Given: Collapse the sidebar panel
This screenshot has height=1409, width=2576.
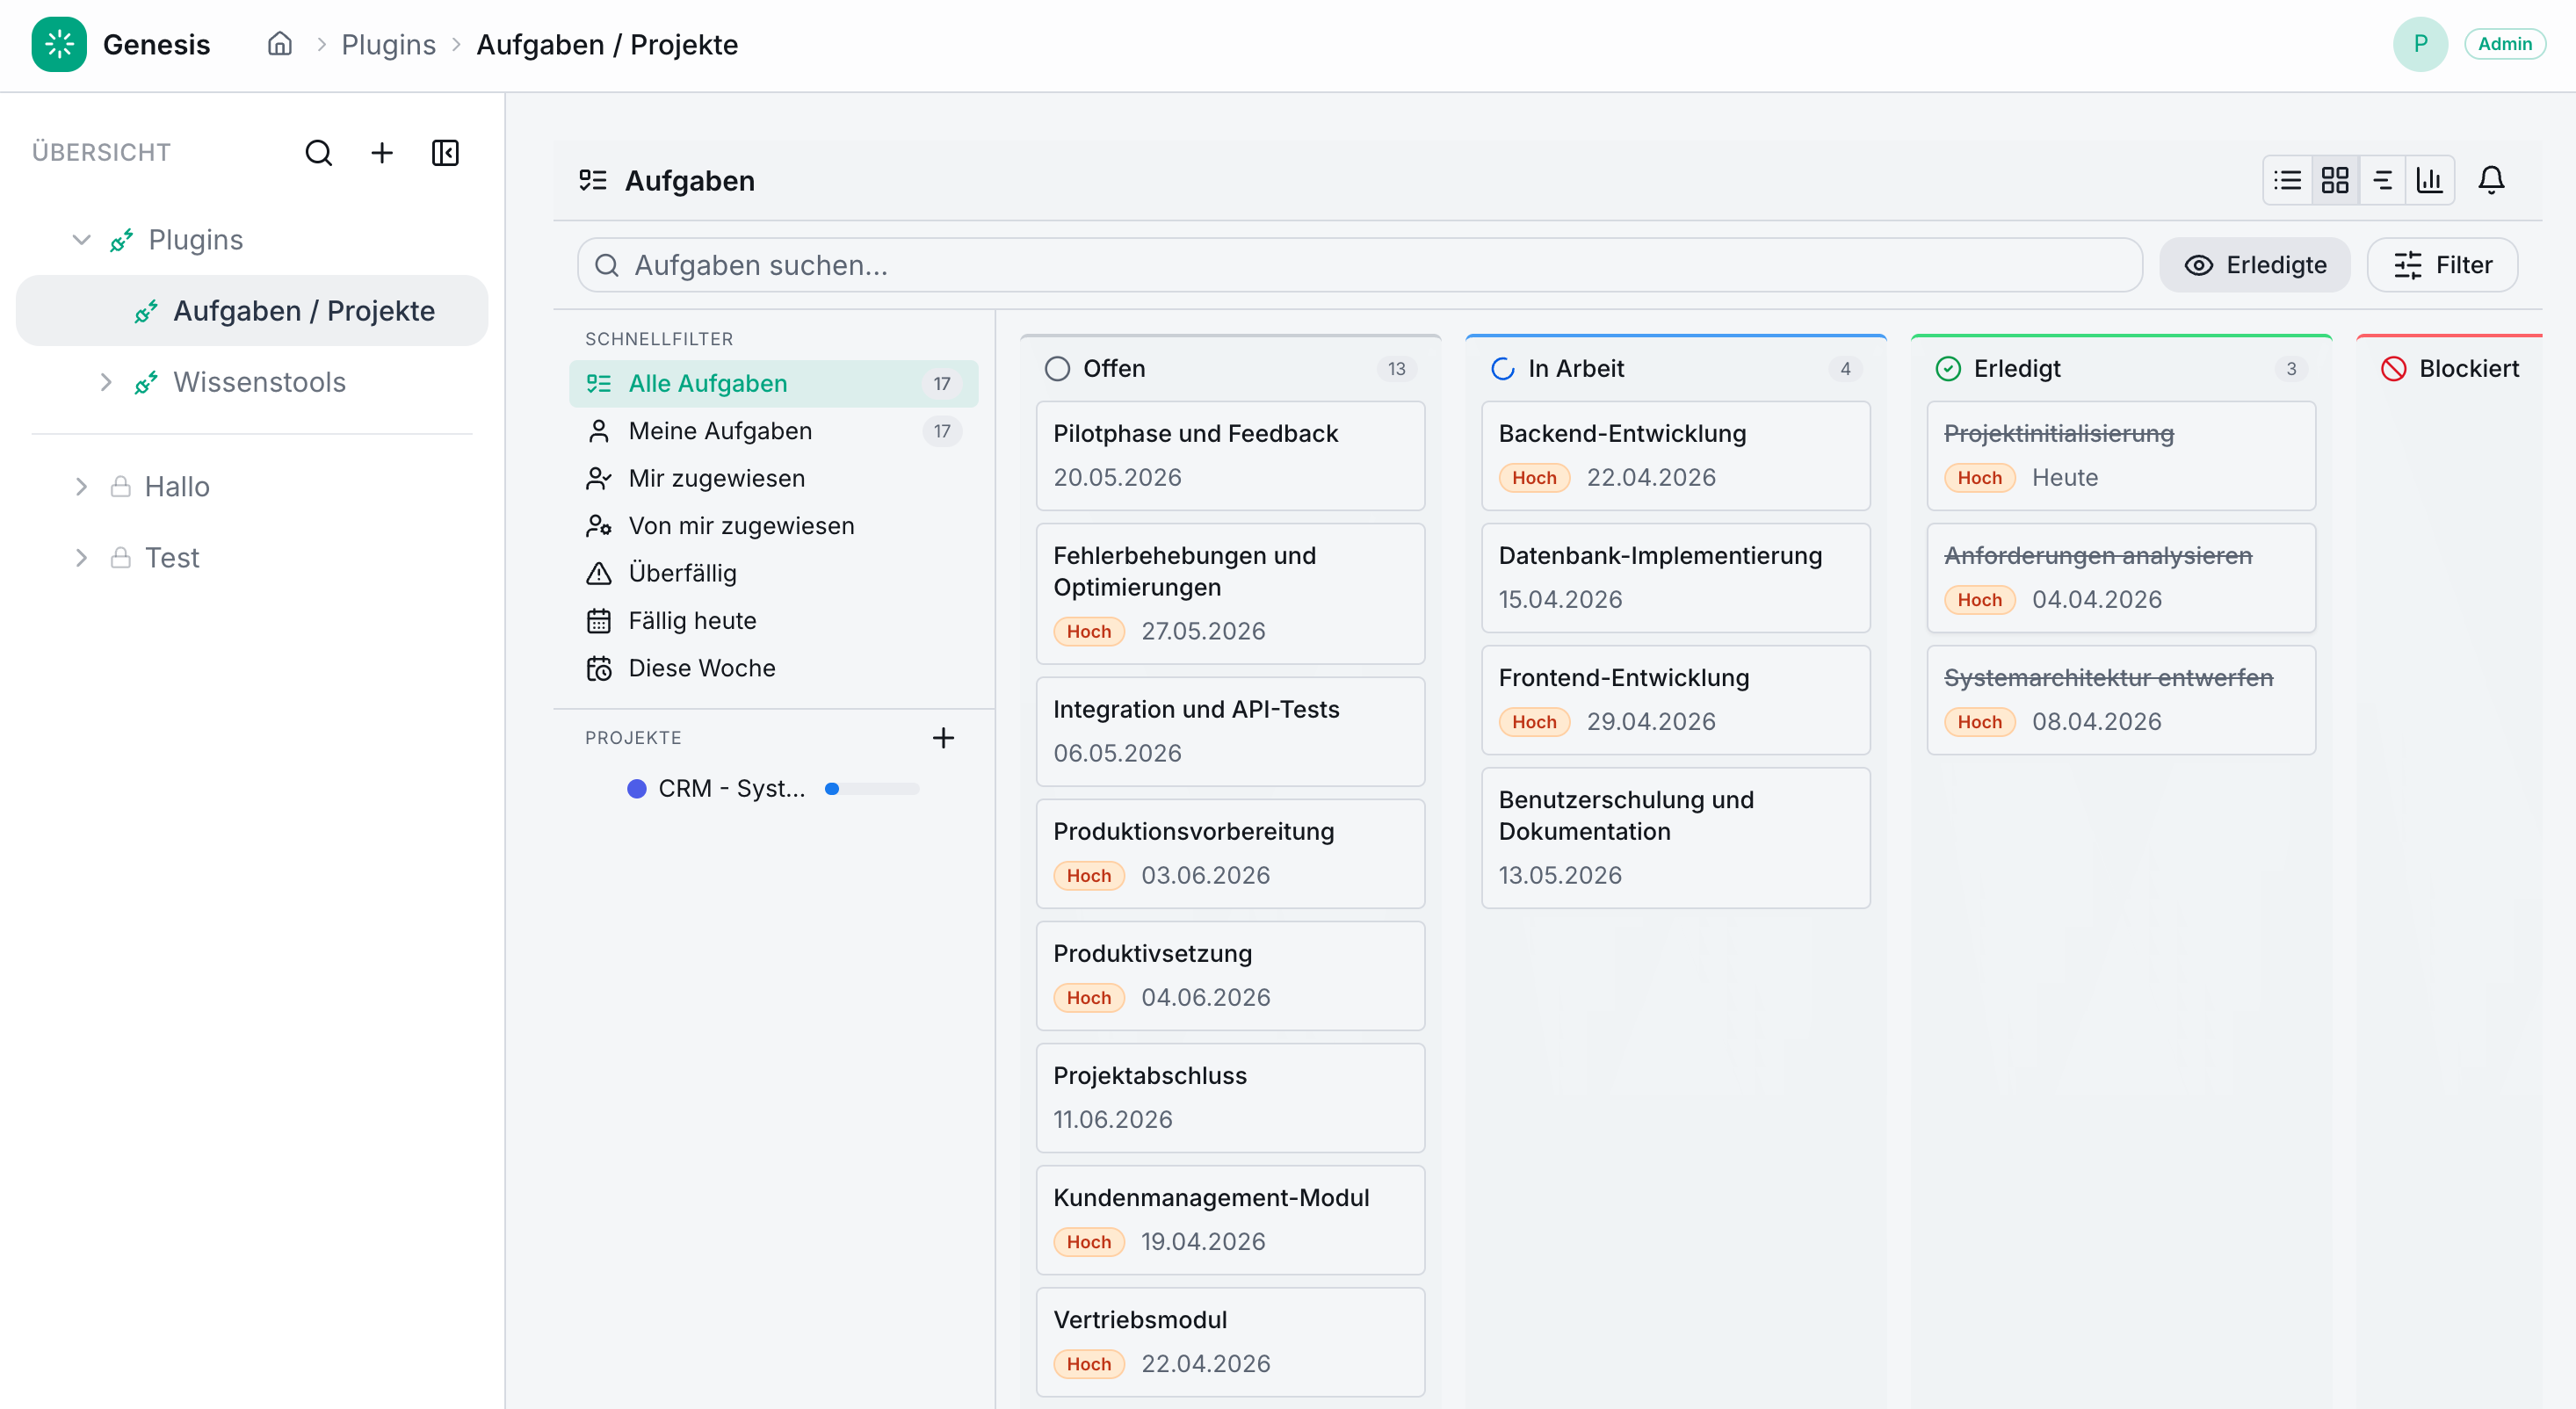Looking at the screenshot, I should (x=444, y=153).
